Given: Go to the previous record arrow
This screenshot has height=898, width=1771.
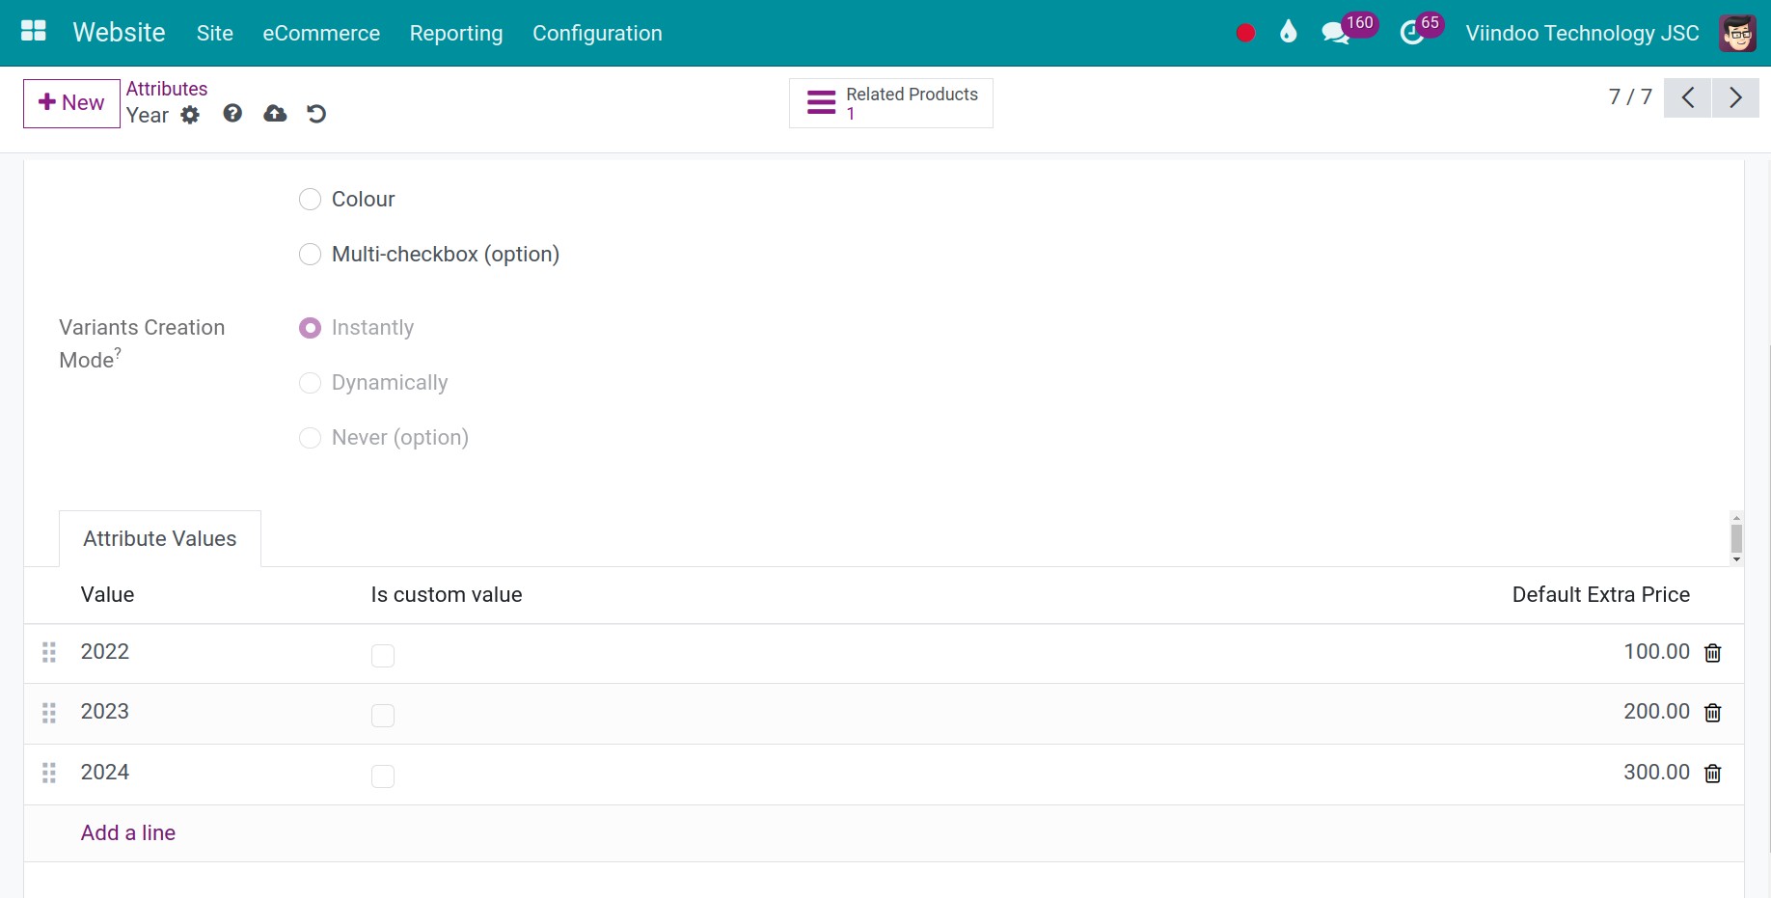Looking at the screenshot, I should (x=1687, y=98).
